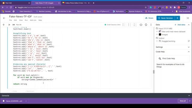The height and width of the screenshot is (108, 192).
Task: Open the browser extensions puzzle icon
Action: (175, 7)
